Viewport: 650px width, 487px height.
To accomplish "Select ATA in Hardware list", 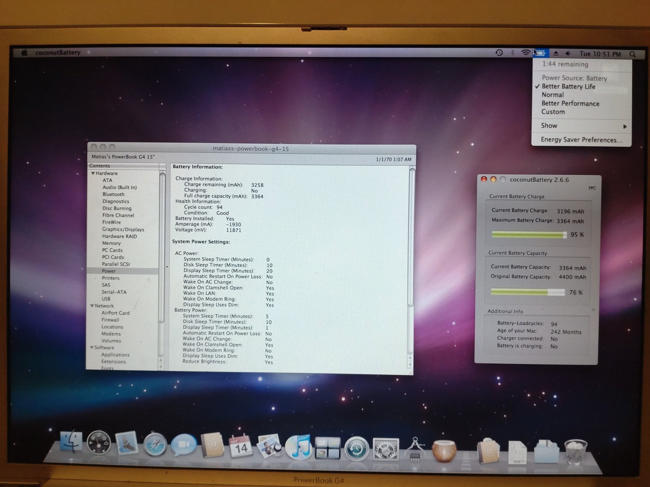I will [x=107, y=180].
